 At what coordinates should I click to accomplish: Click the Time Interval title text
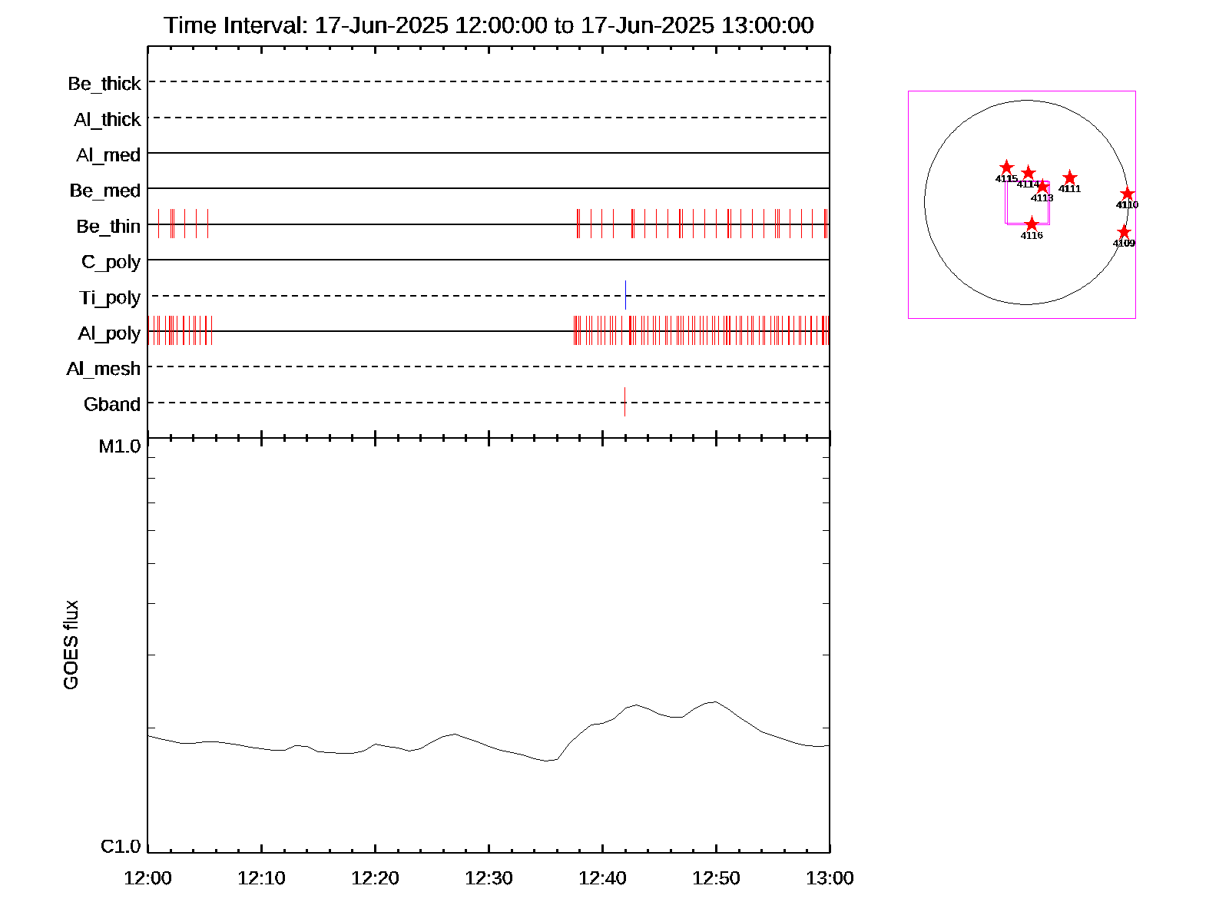pos(489,25)
